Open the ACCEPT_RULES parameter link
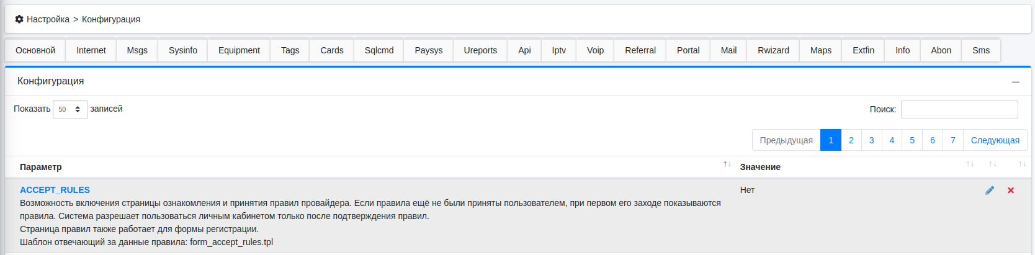This screenshot has width=1035, height=255. 55,190
